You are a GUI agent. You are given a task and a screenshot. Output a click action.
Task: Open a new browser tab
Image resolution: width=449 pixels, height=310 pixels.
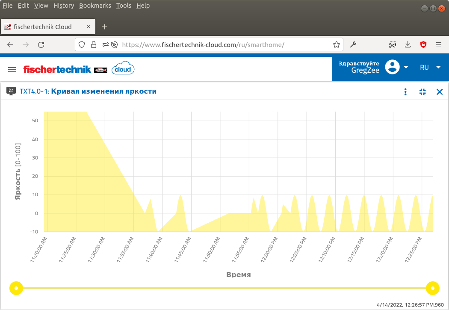pos(104,27)
